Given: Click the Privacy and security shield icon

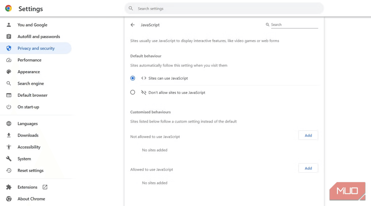Looking at the screenshot, I should (x=9, y=48).
